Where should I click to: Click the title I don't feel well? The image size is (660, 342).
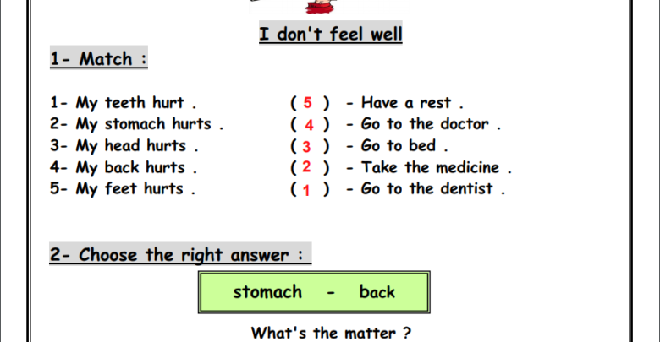[x=330, y=34]
